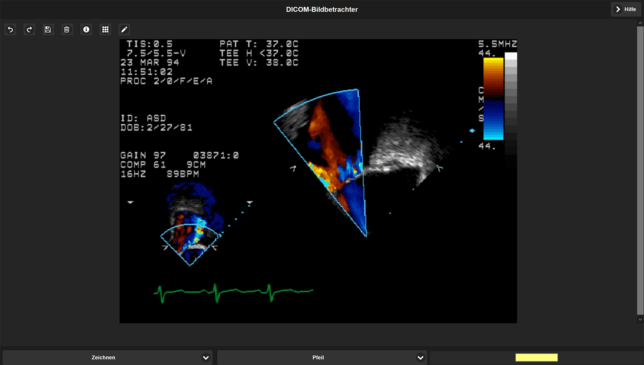
Task: Toggle the pencil drawing tool icon
Action: pyautogui.click(x=124, y=30)
